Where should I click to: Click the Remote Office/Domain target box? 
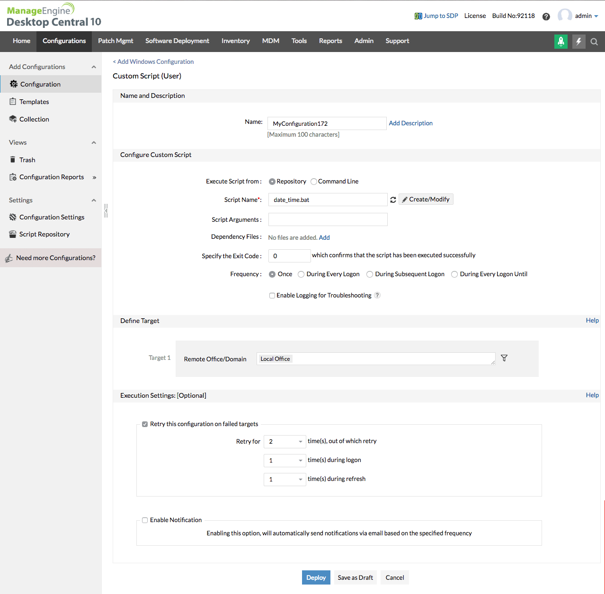pyautogui.click(x=376, y=358)
